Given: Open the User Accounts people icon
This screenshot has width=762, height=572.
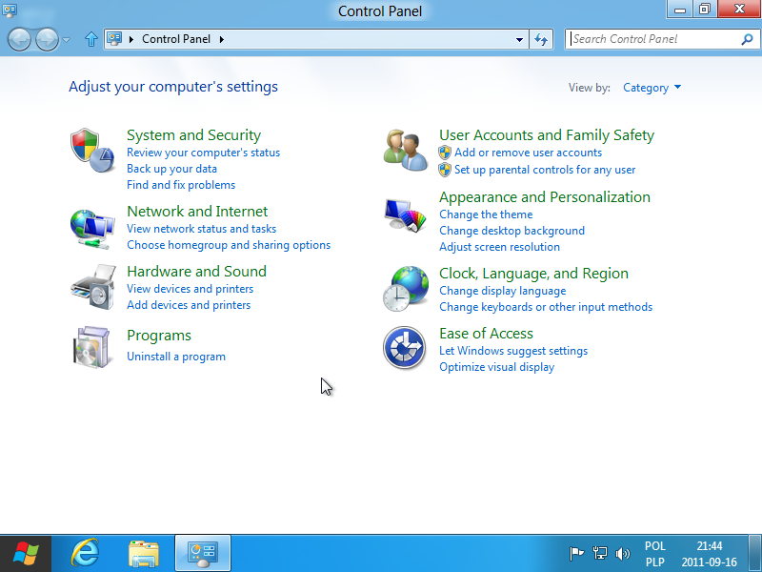Looking at the screenshot, I should pos(406,150).
